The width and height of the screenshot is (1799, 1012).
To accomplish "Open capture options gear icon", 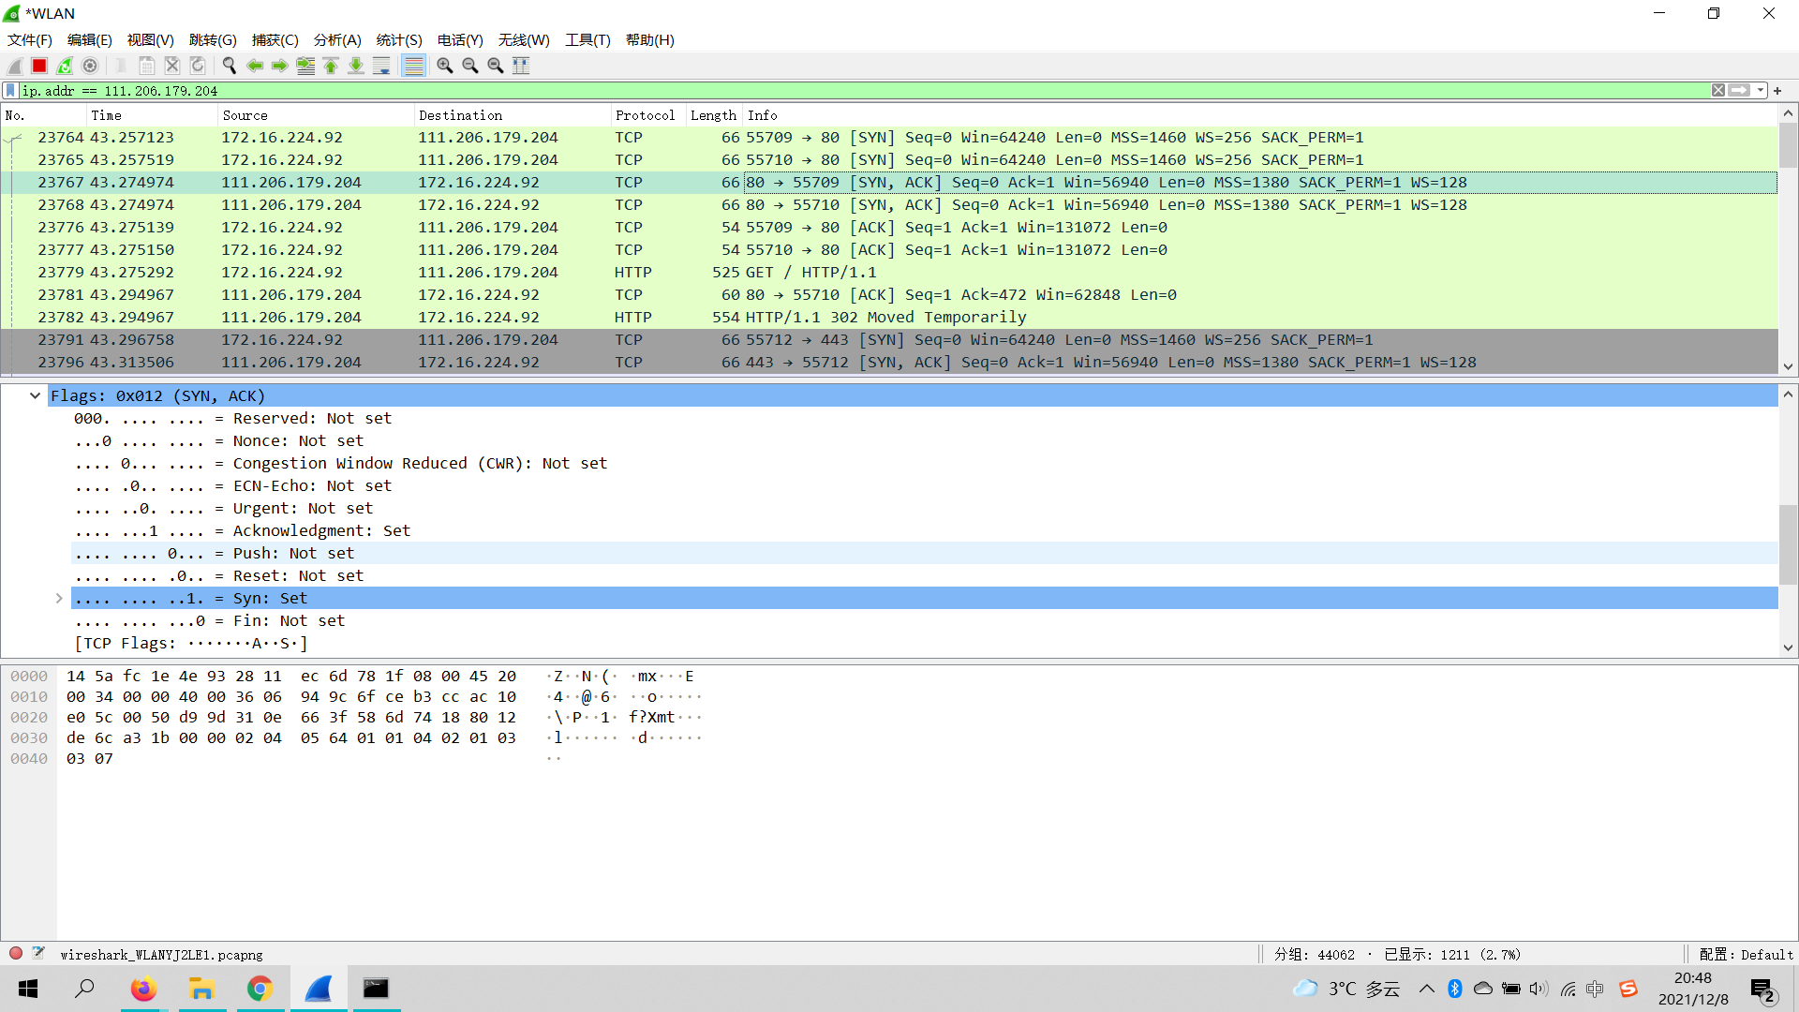I will coord(90,66).
